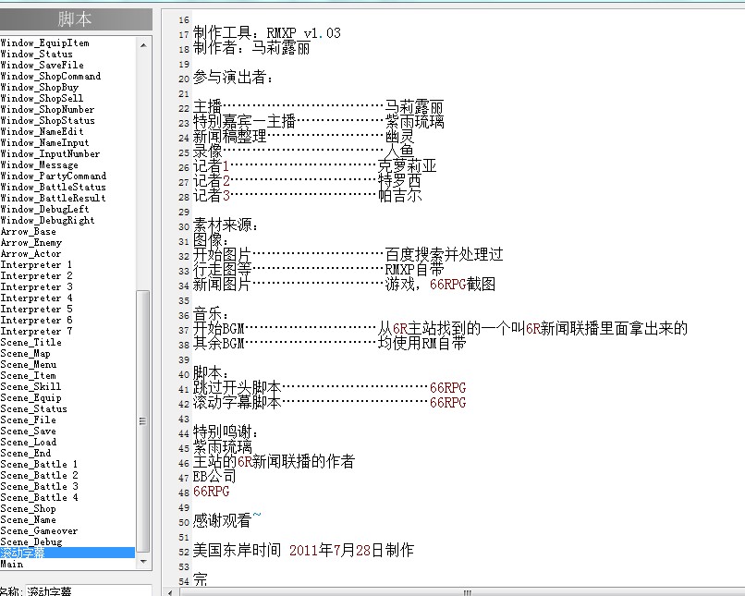The image size is (745, 596).
Task: Place cursor on 感谢观看 line
Action: coord(226,521)
